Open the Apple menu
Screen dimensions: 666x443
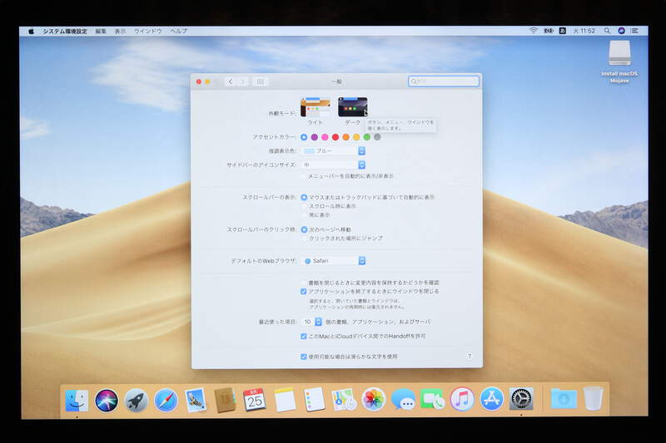[x=31, y=31]
